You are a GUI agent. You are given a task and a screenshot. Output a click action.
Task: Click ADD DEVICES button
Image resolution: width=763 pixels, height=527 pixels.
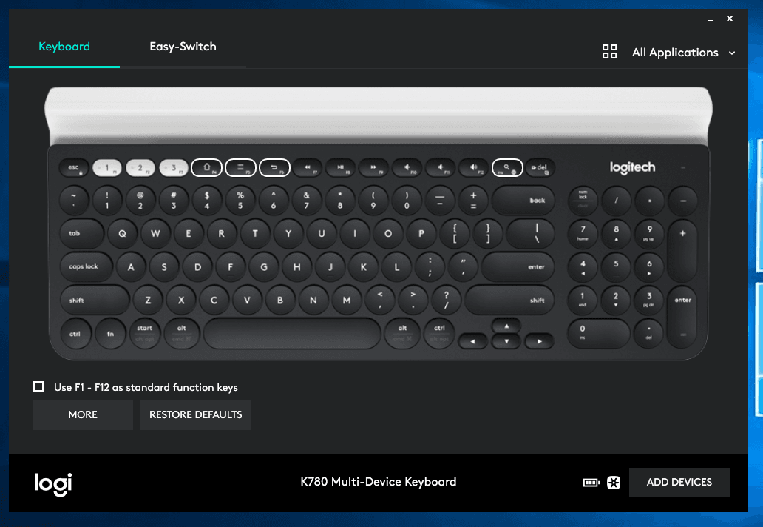(679, 482)
